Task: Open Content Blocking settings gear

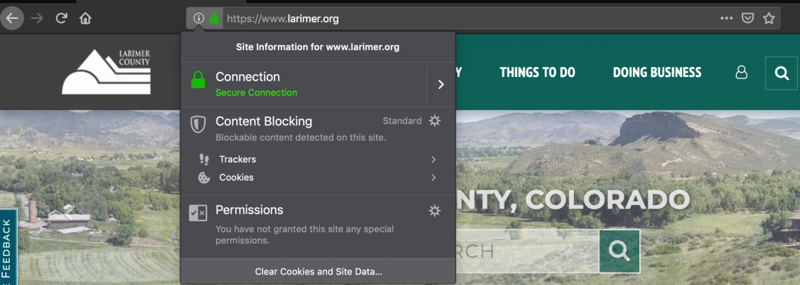Action: click(434, 121)
